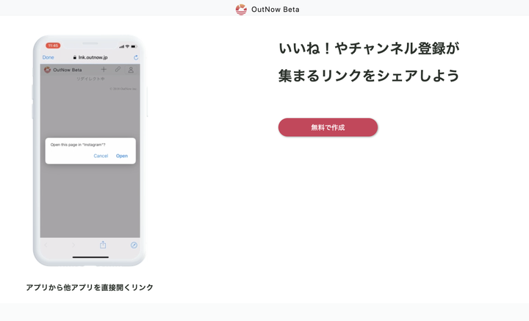Click the reload icon in phone browser
Viewport: 529px width, 321px height.
click(136, 57)
